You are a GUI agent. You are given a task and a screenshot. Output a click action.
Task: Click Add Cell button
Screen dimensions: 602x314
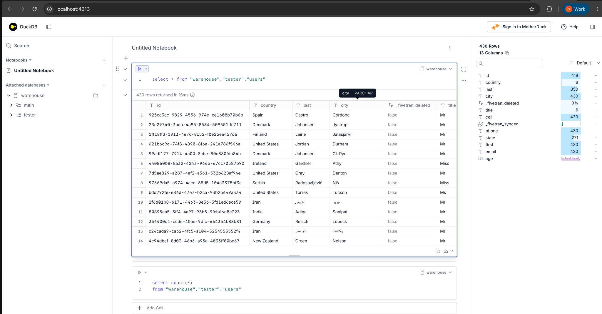294,308
